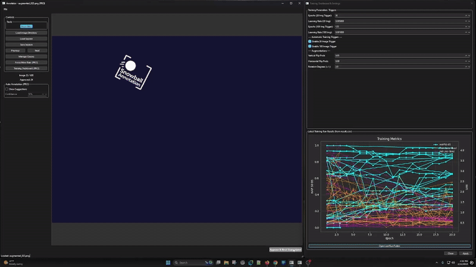Toggle Enable 100 Image Trigger

click(x=309, y=46)
